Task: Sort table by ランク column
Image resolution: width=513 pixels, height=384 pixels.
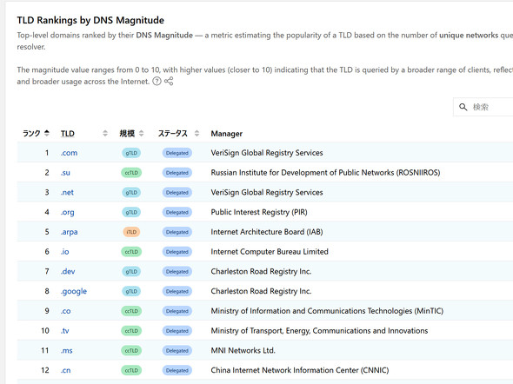Action: (47, 133)
